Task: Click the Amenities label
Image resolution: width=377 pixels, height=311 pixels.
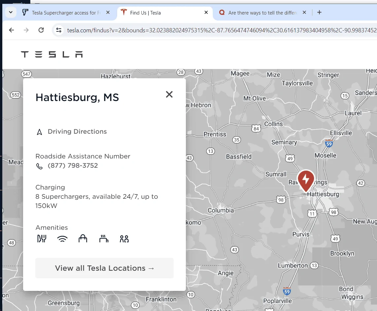Action: [x=52, y=227]
